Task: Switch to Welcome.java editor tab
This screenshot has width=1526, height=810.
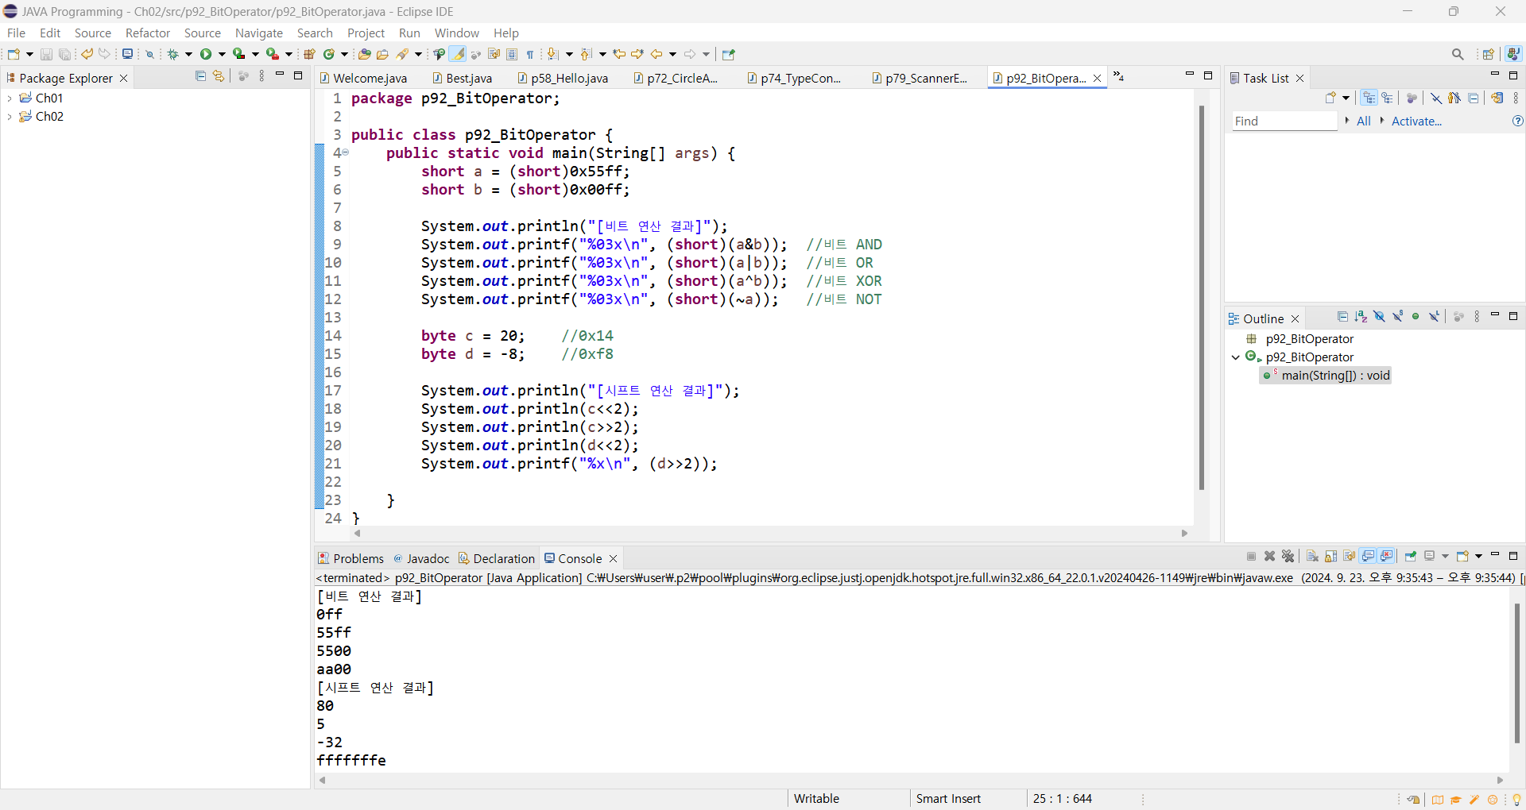Action: tap(364, 78)
